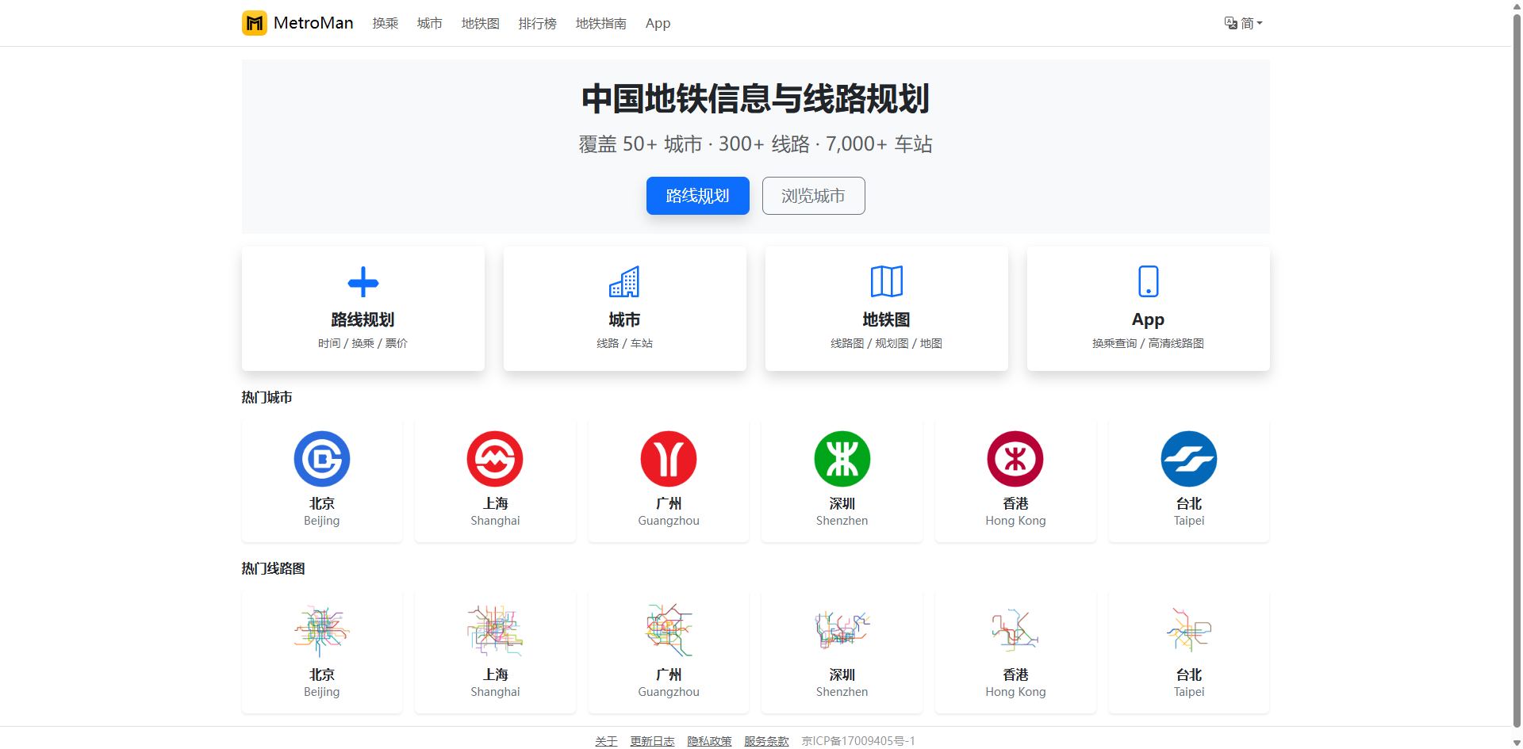Open the green Shenzhen metro logo
This screenshot has height=749, width=1523.
click(842, 459)
